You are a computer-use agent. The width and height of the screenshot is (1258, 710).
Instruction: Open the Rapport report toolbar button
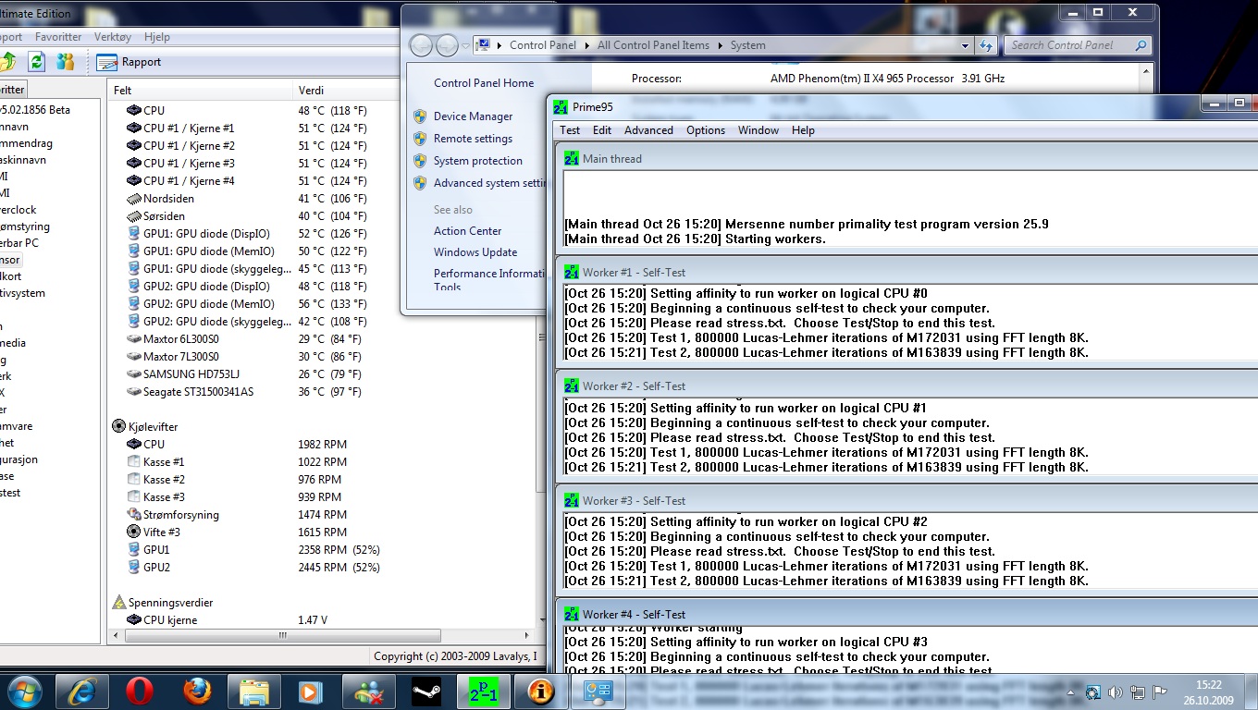point(129,62)
